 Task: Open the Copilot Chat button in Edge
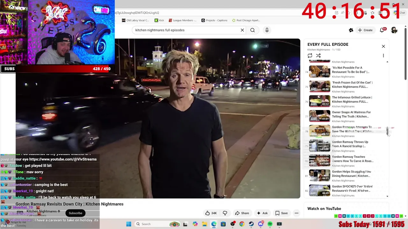tap(399, 13)
